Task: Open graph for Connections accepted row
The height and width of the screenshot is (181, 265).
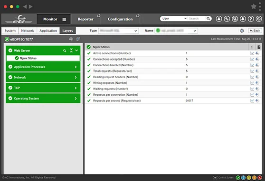Action: point(252,60)
